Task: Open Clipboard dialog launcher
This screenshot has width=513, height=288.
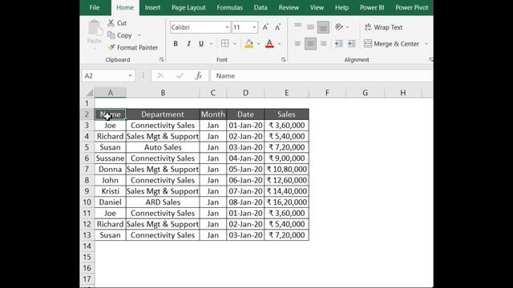Action: point(162,60)
